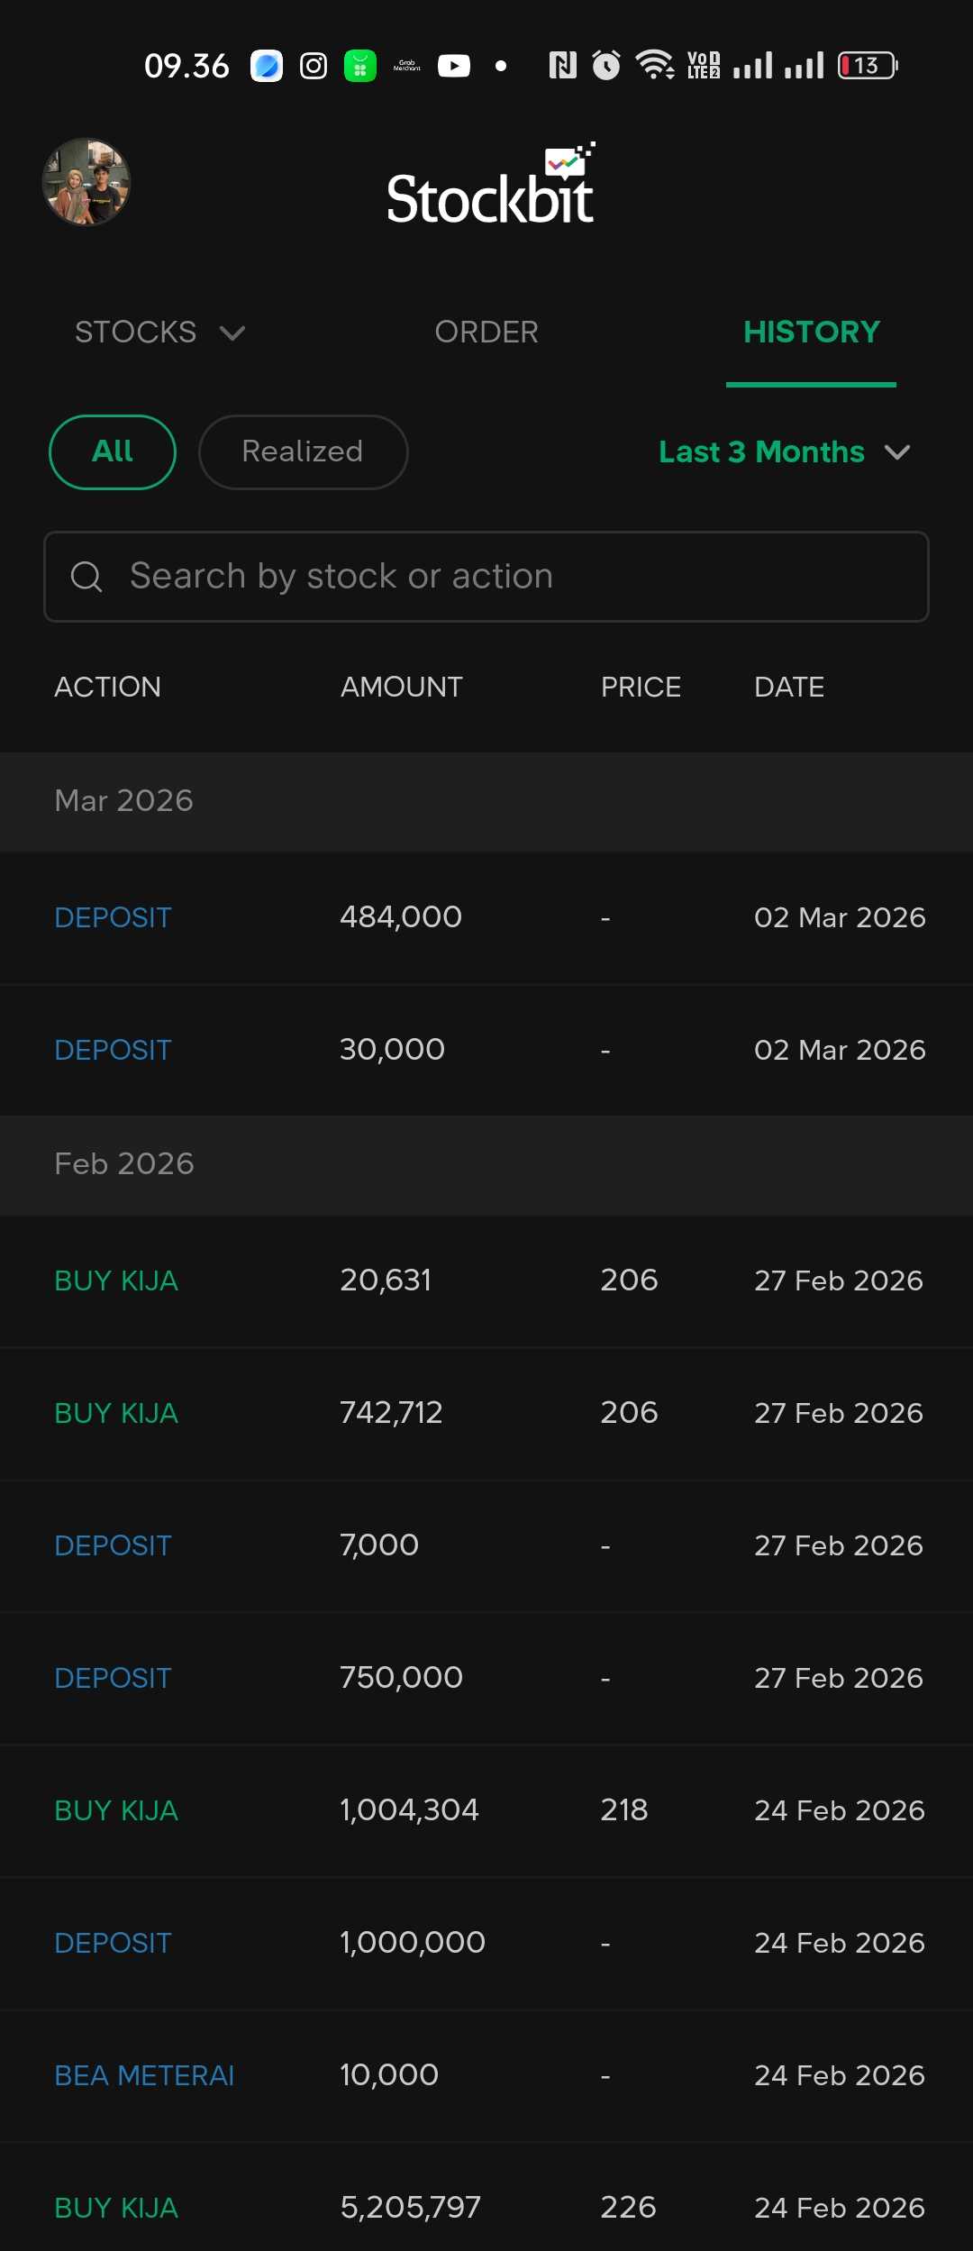973x2251 pixels.
Task: Tap the alarm clock status icon
Action: [x=606, y=65]
